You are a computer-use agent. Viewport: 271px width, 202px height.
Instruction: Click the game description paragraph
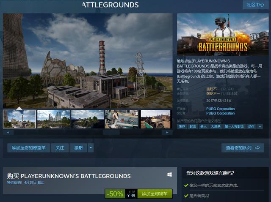pyautogui.click(x=219, y=71)
